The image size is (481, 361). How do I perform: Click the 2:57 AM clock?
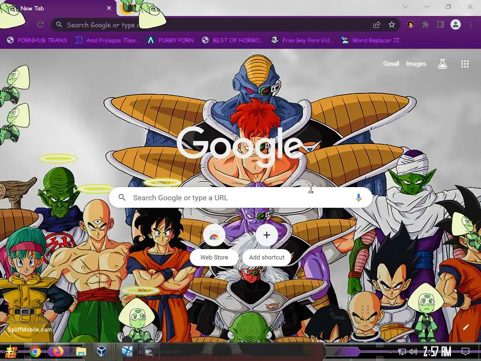coord(437,352)
